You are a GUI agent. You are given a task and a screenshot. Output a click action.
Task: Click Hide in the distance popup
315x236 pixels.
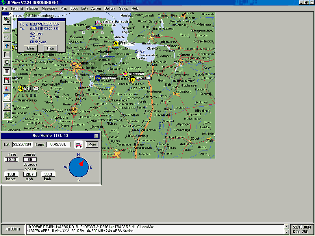click(x=50, y=48)
